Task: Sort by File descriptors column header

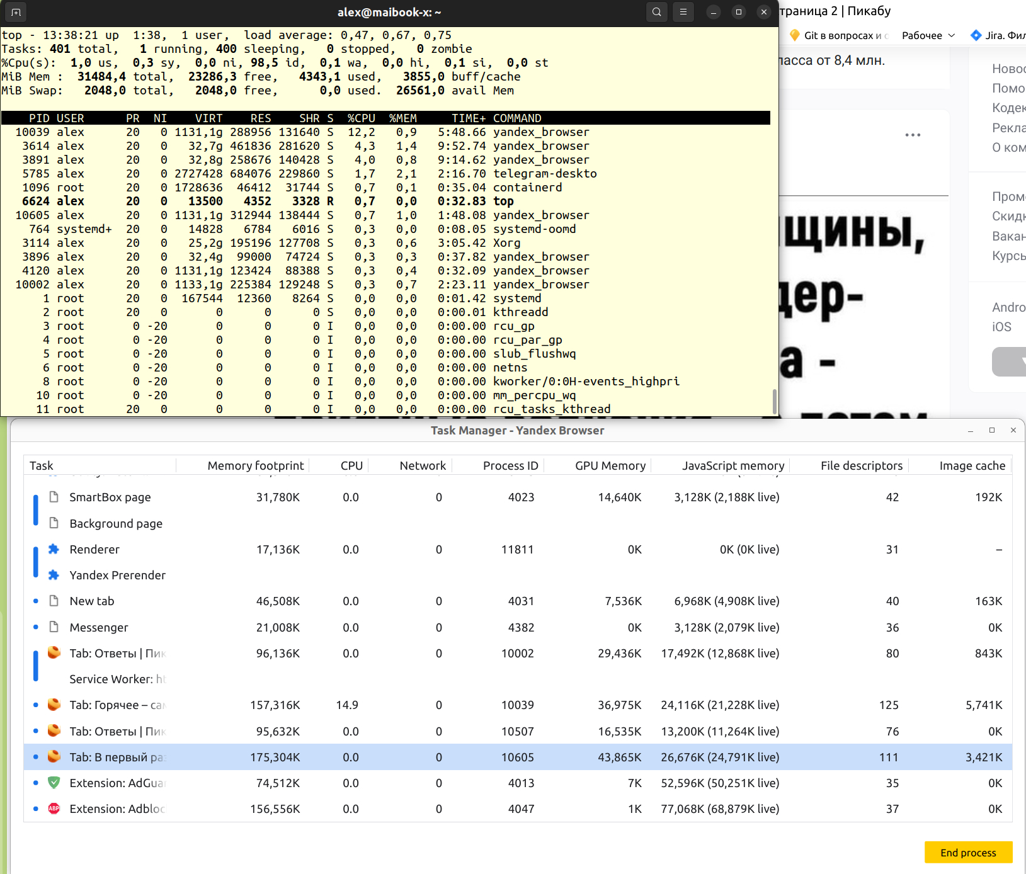Action: [862, 465]
